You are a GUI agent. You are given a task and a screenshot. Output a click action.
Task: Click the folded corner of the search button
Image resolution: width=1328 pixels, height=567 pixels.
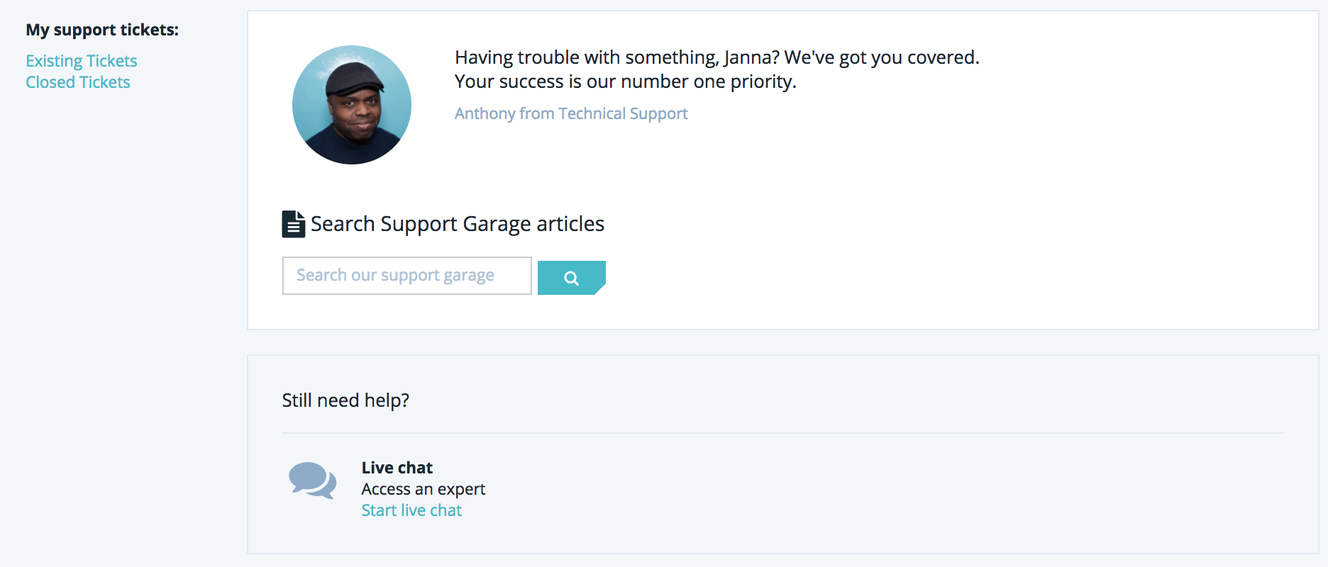[x=600, y=289]
